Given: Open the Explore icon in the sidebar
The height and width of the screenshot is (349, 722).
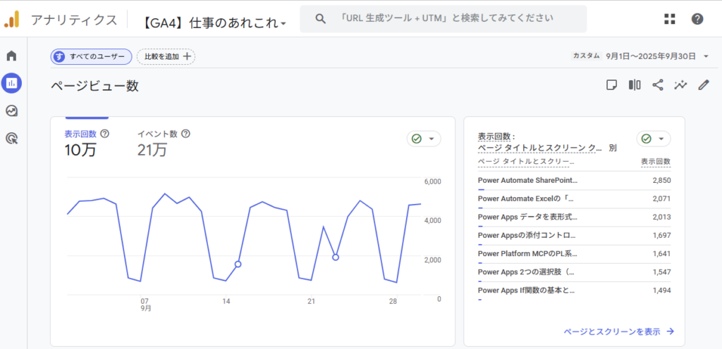Looking at the screenshot, I should click(11, 111).
